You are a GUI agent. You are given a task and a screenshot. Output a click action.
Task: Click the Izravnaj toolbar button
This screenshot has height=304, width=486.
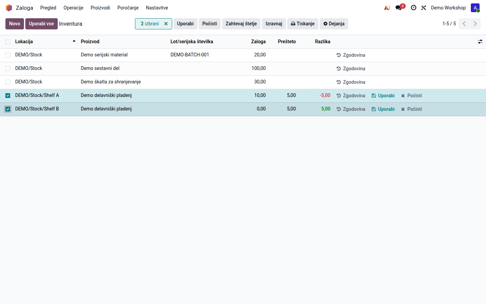click(274, 24)
